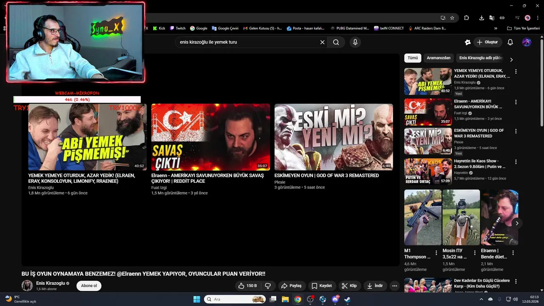Screen dimensions: 544x306
Task: Click the Kaydet save button
Action: click(x=322, y=286)
